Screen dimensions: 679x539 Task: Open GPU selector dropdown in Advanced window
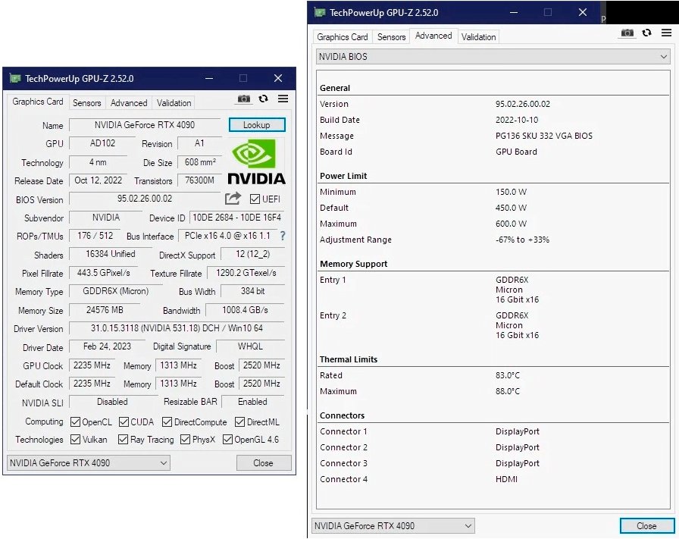393,526
